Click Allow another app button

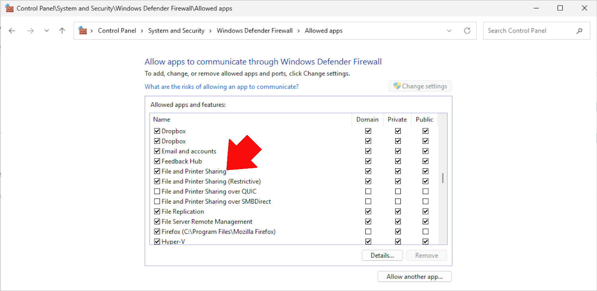coord(414,277)
